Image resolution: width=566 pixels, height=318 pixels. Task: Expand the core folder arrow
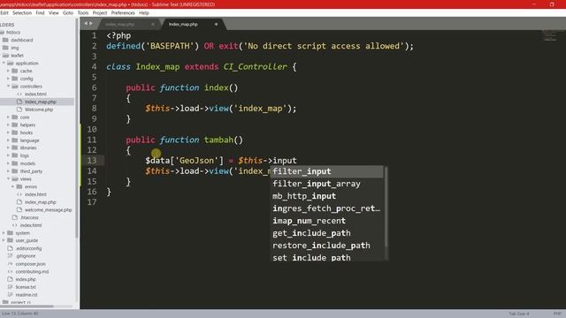point(8,117)
